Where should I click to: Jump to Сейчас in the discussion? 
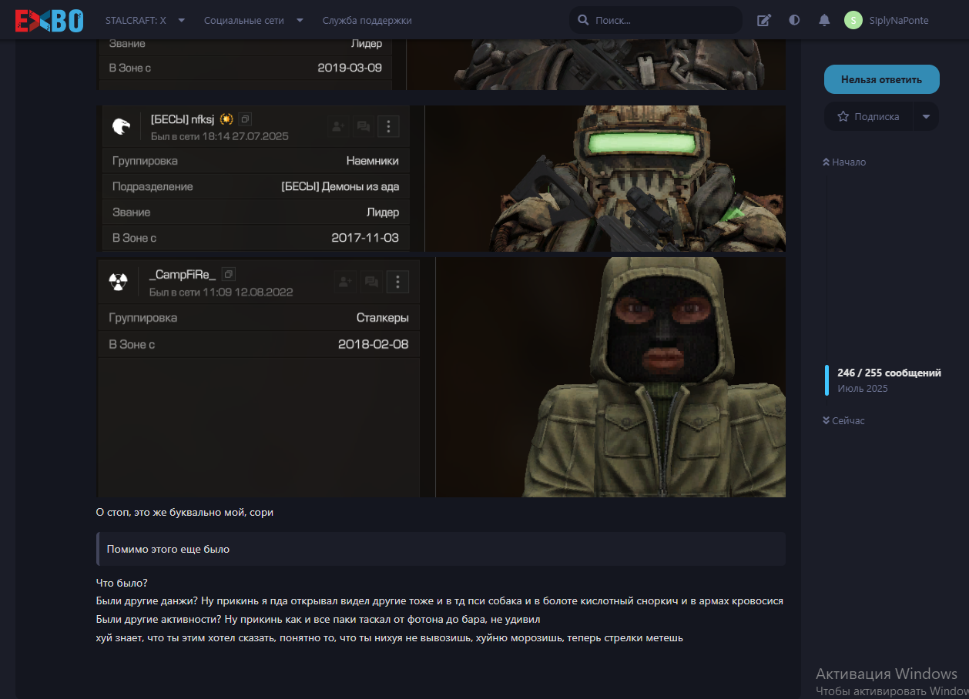click(843, 421)
